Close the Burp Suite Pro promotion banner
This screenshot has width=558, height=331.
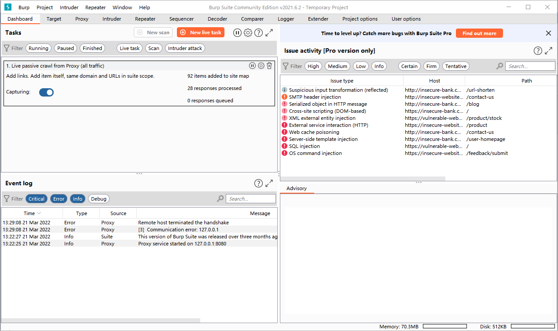tap(548, 33)
